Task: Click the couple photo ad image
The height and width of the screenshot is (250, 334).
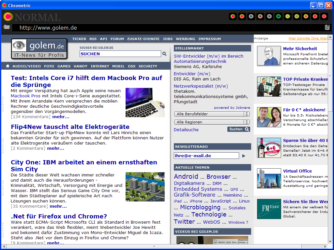Action: [x=269, y=117]
